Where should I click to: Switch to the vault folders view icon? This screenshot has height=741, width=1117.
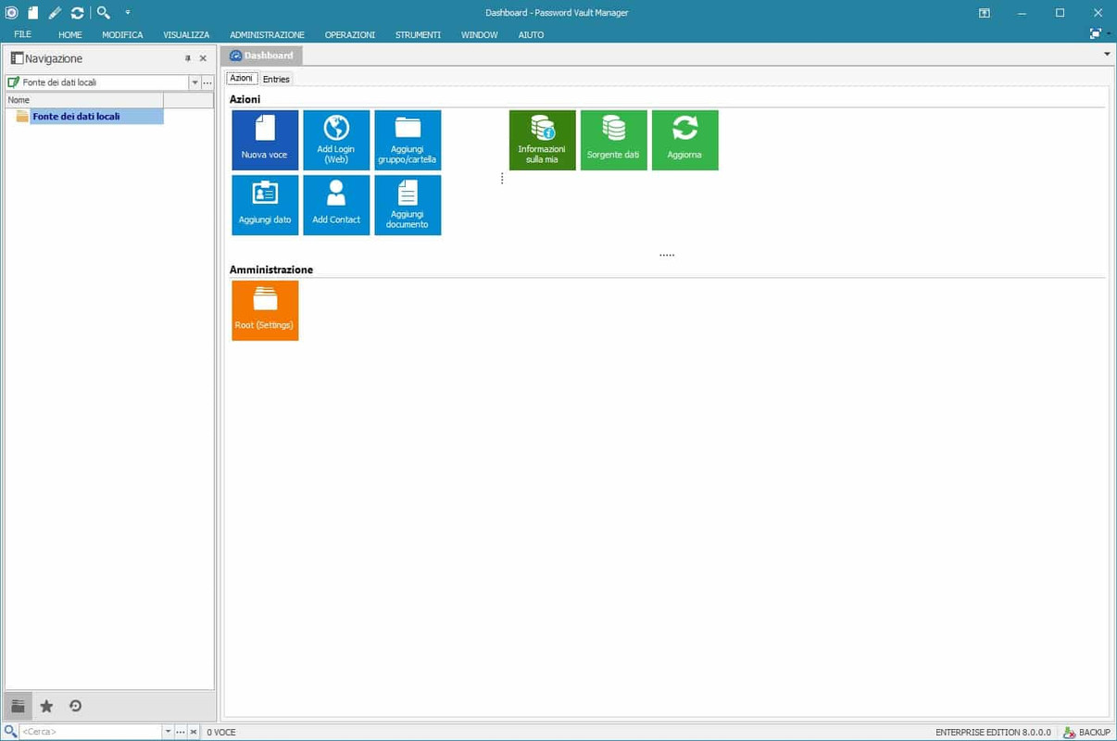[x=18, y=706]
